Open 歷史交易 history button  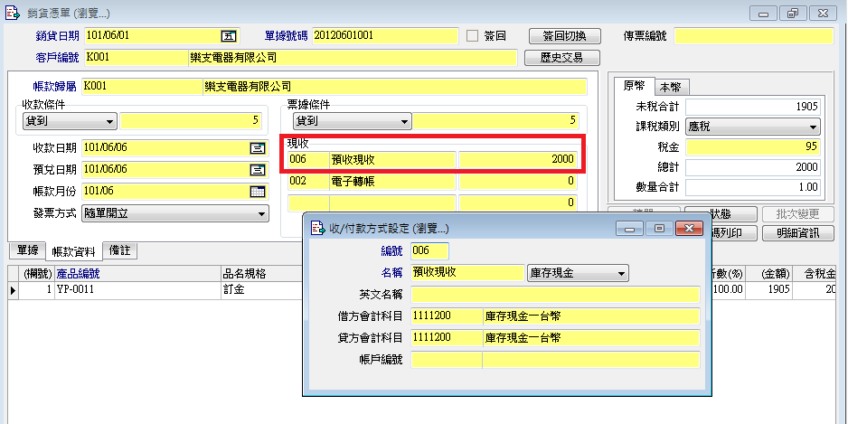click(562, 57)
